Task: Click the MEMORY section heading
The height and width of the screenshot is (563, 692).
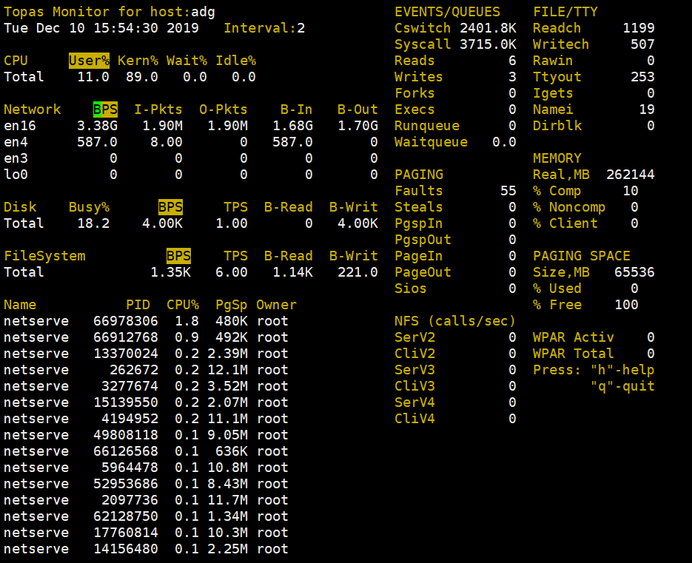Action: coord(557,158)
